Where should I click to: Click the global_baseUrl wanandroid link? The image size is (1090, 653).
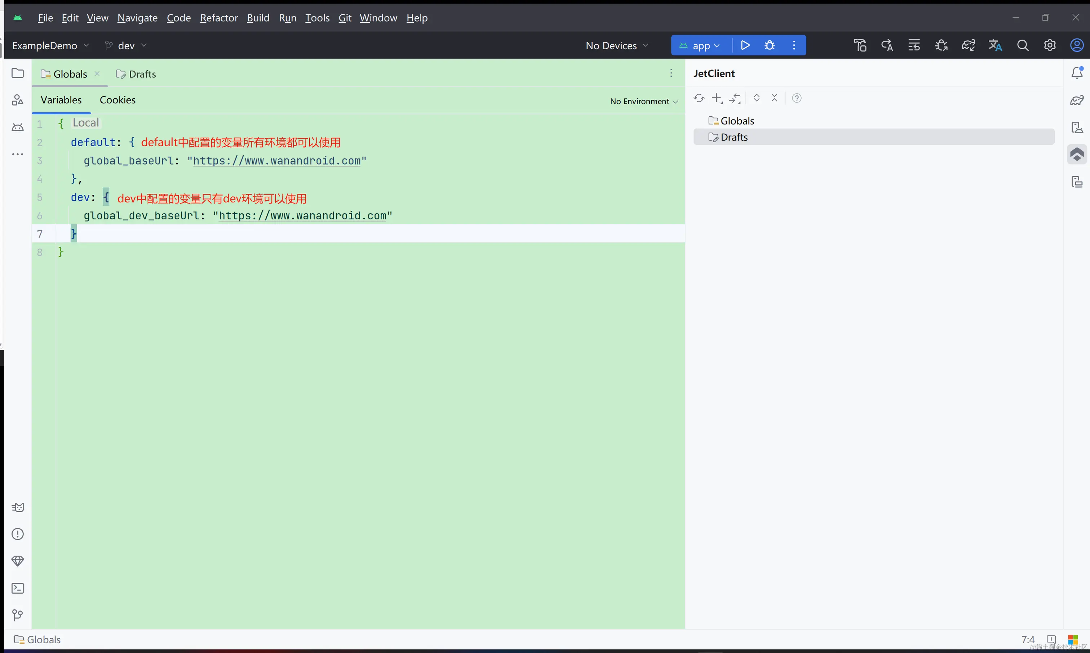pos(276,161)
